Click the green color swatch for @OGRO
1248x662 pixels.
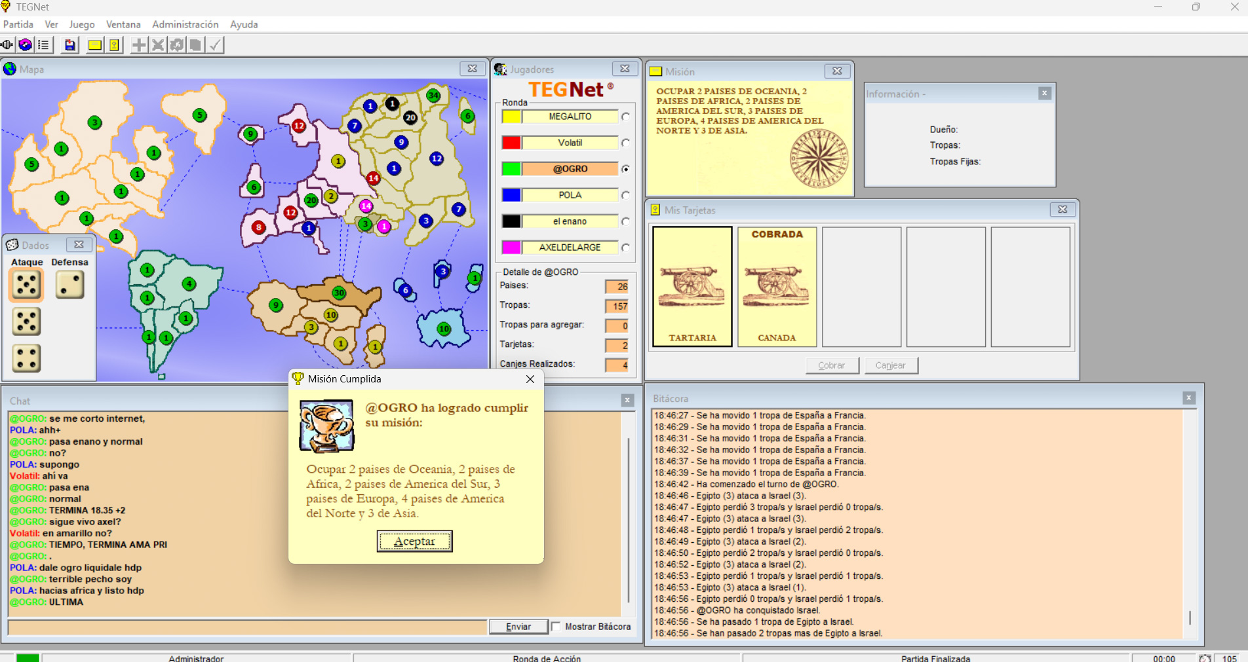[511, 169]
